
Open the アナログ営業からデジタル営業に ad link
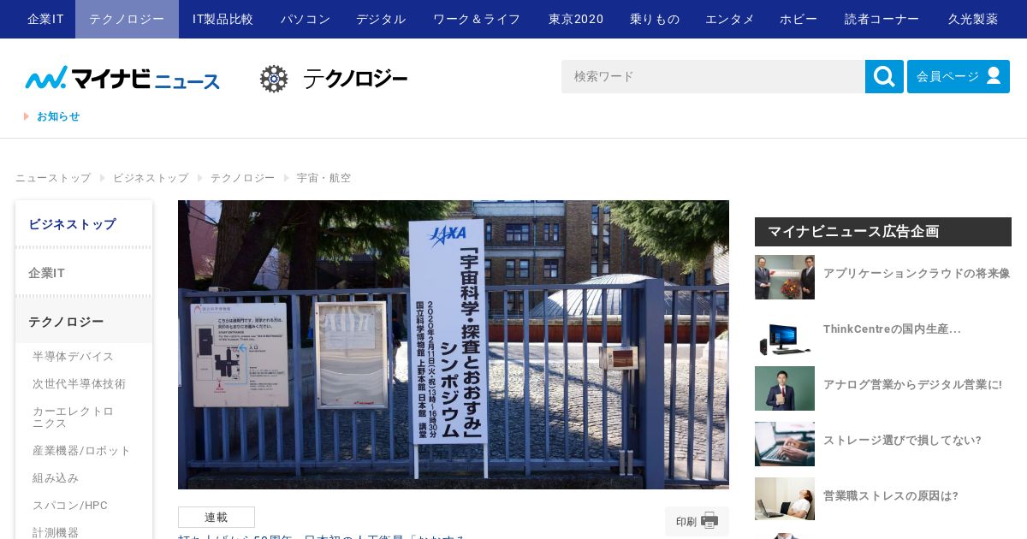coord(912,385)
